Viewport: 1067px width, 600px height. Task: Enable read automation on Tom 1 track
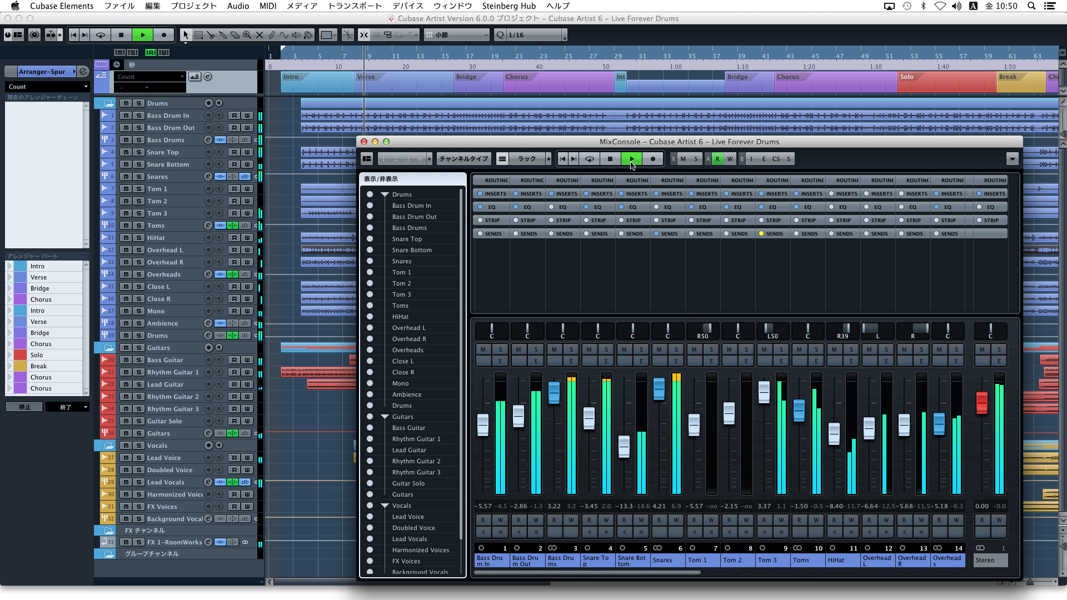tap(235, 189)
